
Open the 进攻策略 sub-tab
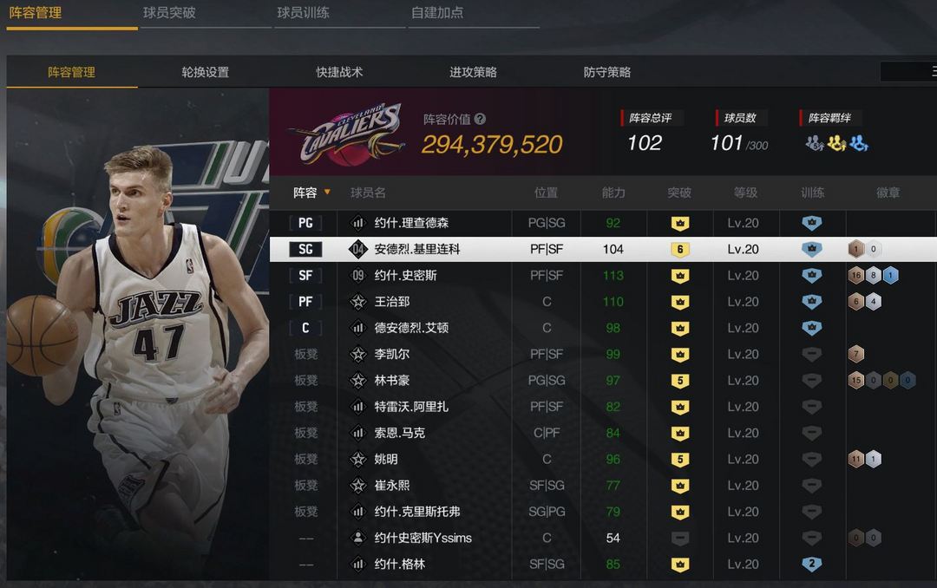(x=474, y=72)
